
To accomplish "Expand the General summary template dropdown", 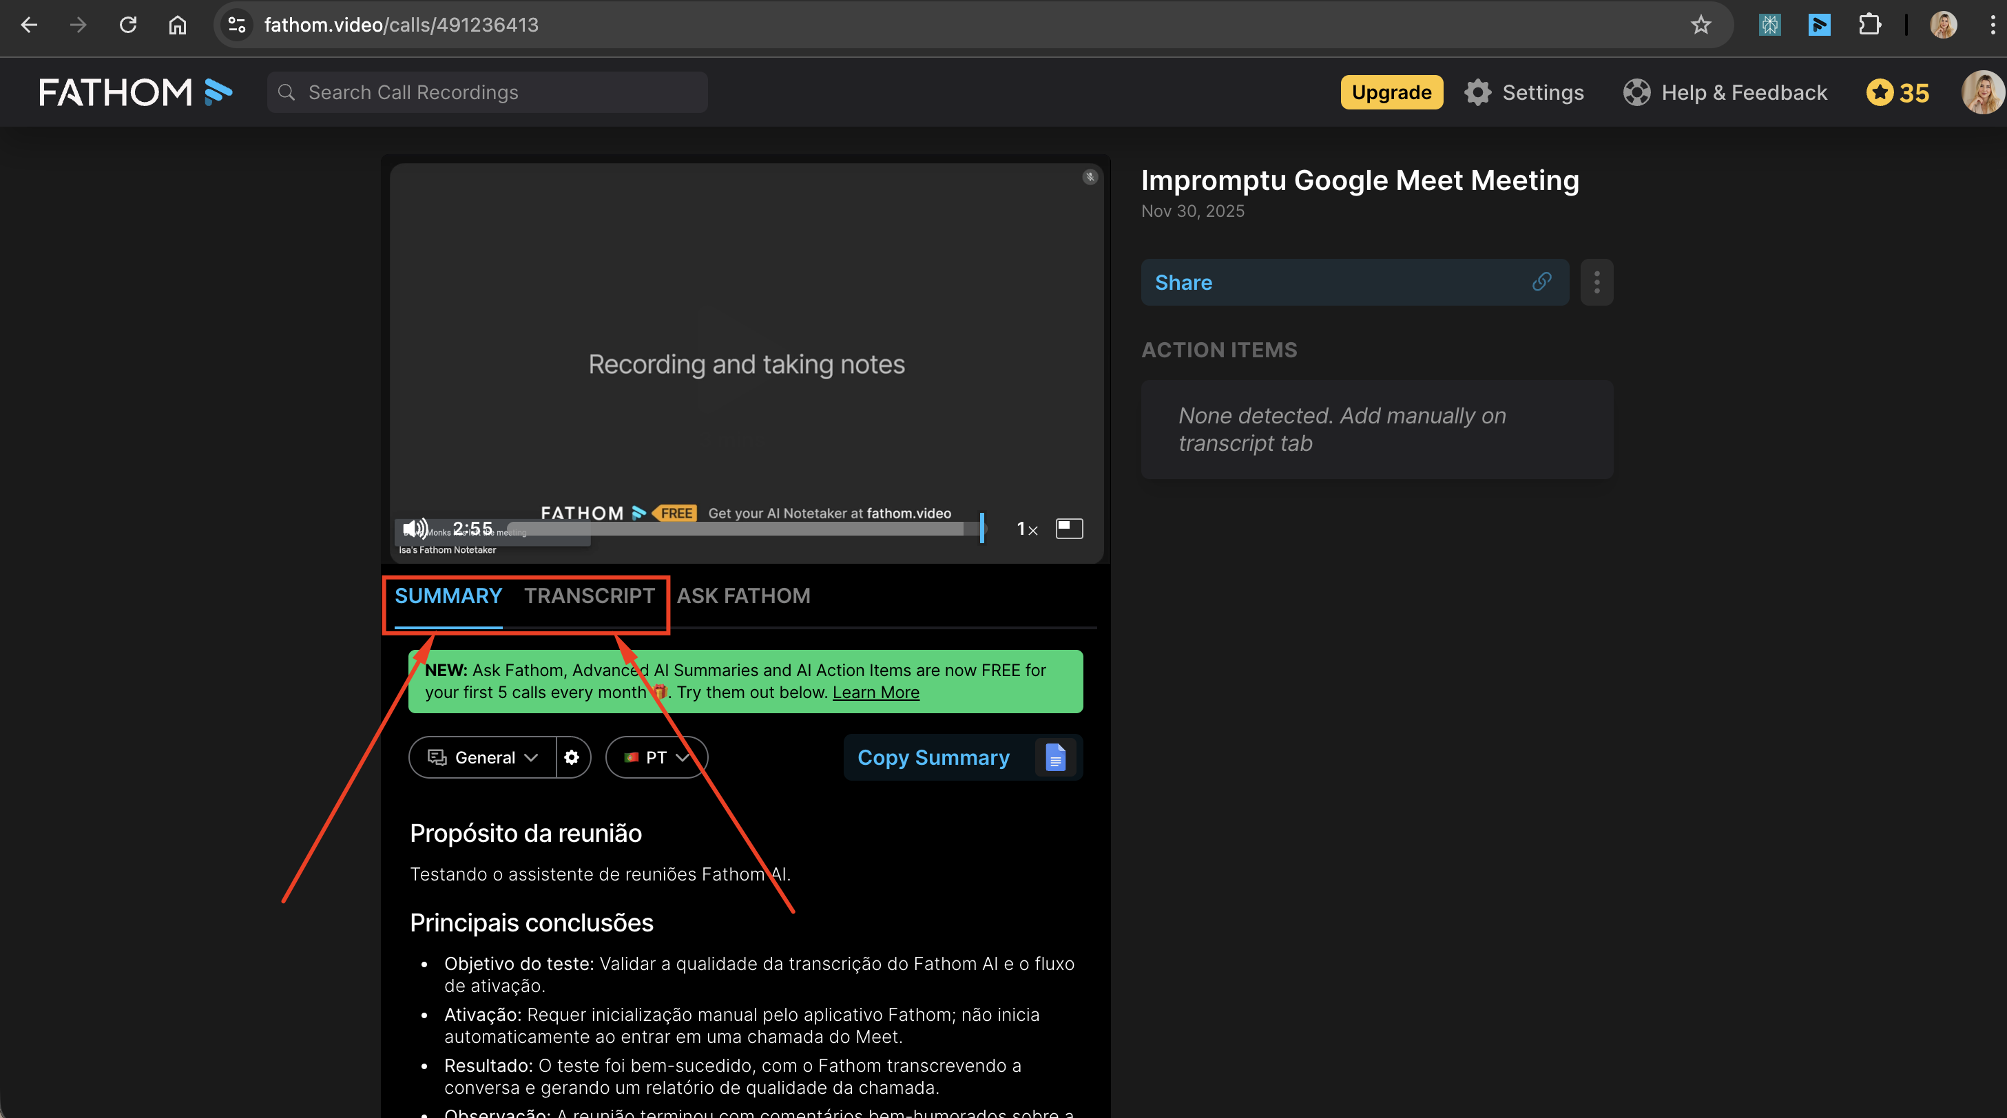I will coord(483,757).
